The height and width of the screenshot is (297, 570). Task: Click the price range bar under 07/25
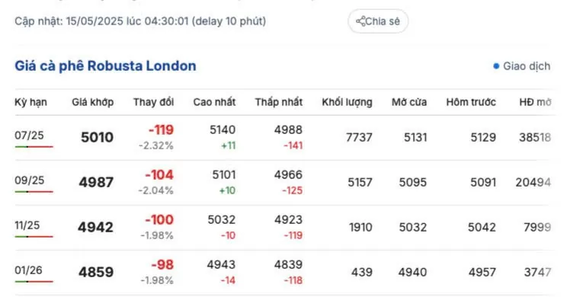click(34, 147)
